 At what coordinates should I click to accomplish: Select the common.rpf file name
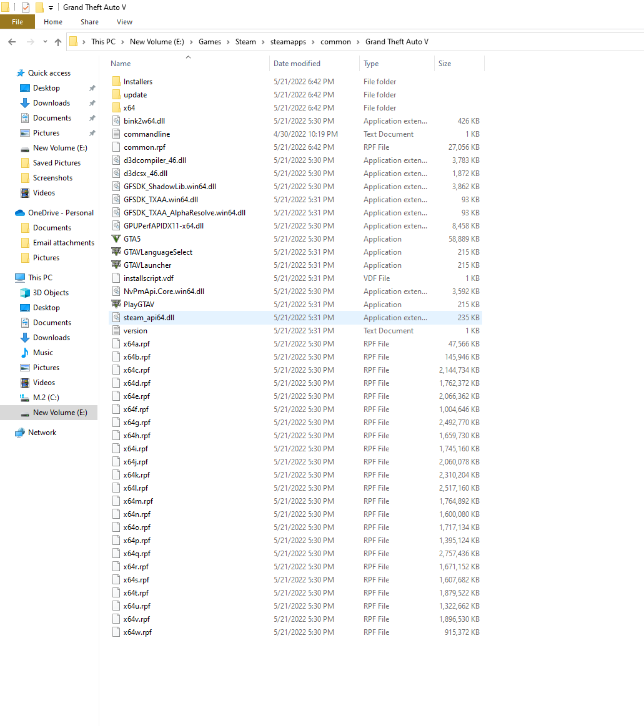pyautogui.click(x=144, y=147)
